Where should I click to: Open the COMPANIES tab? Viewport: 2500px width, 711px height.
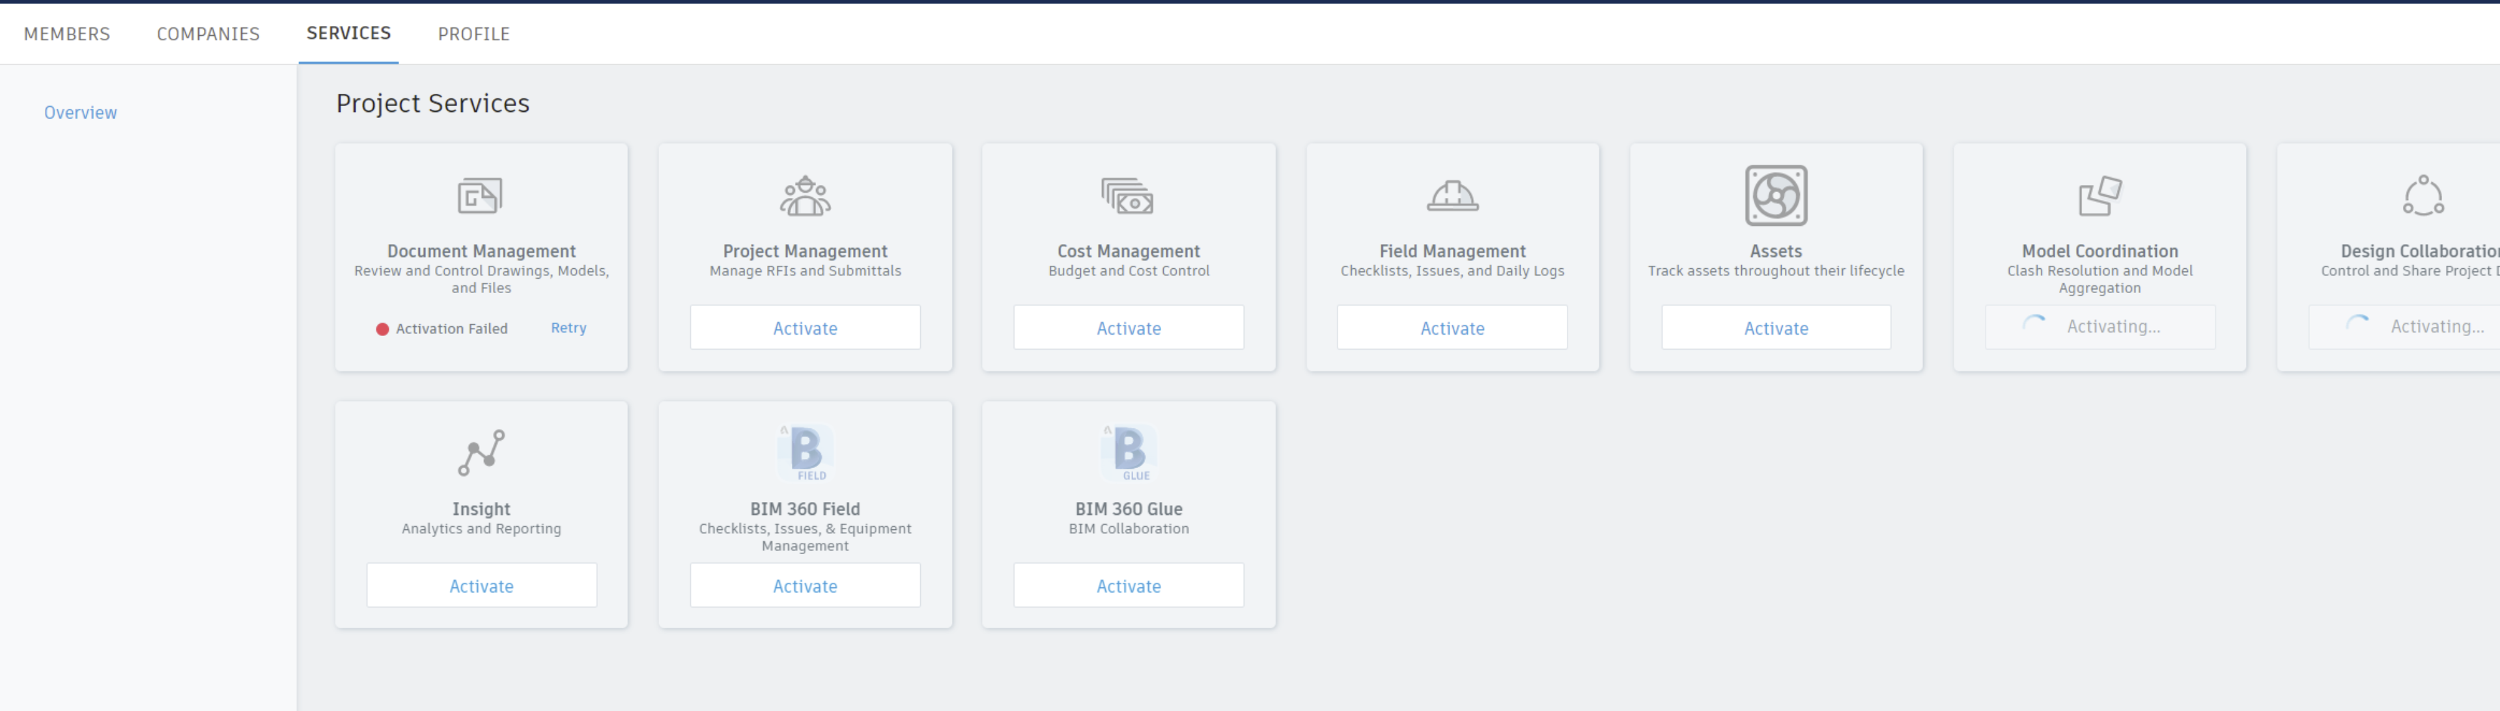[x=206, y=33]
